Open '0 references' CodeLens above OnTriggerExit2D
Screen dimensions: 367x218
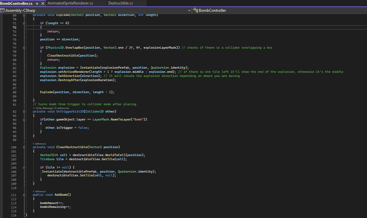[62, 108]
